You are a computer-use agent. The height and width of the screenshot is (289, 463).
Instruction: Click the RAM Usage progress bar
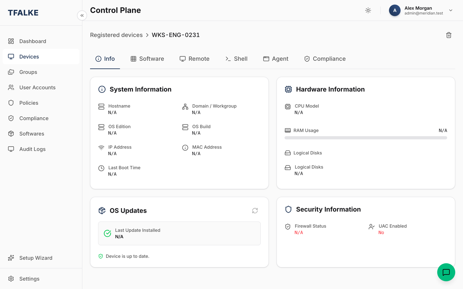pyautogui.click(x=366, y=138)
